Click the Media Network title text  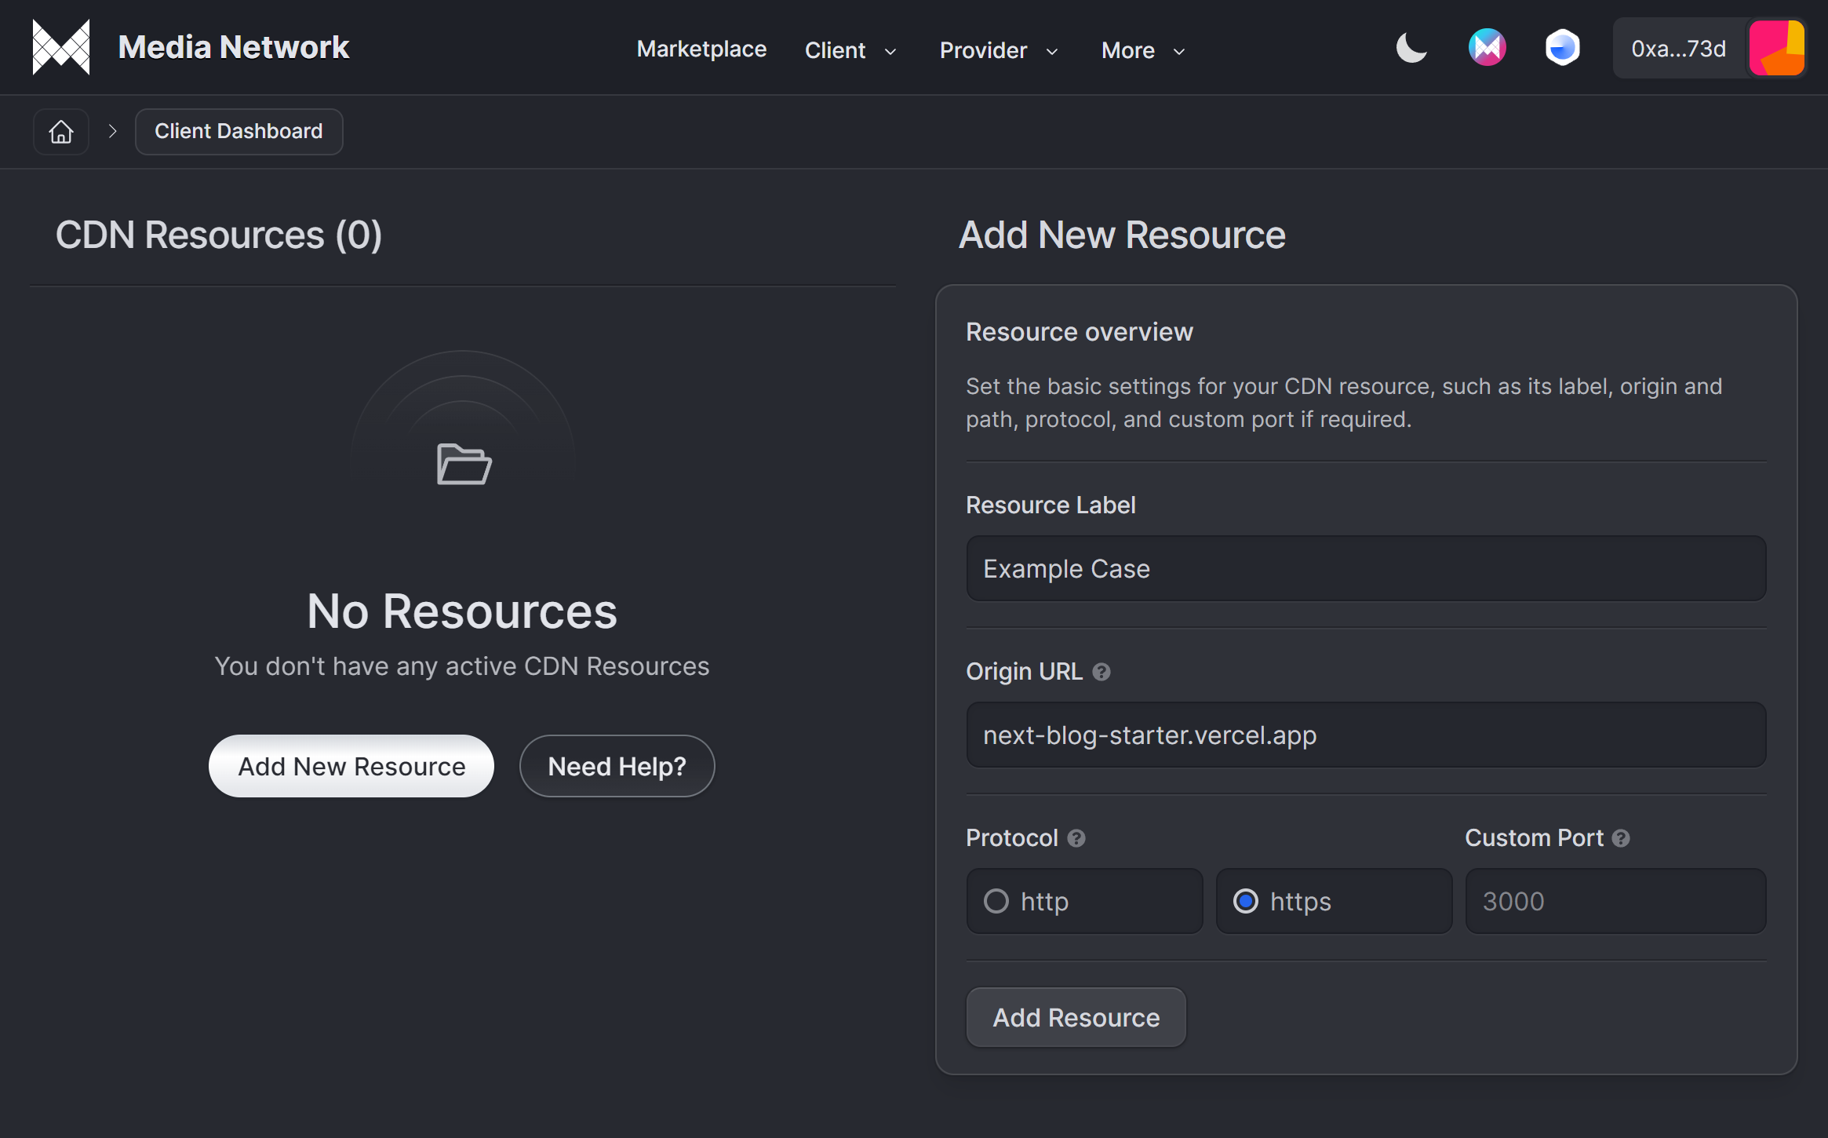click(x=234, y=47)
